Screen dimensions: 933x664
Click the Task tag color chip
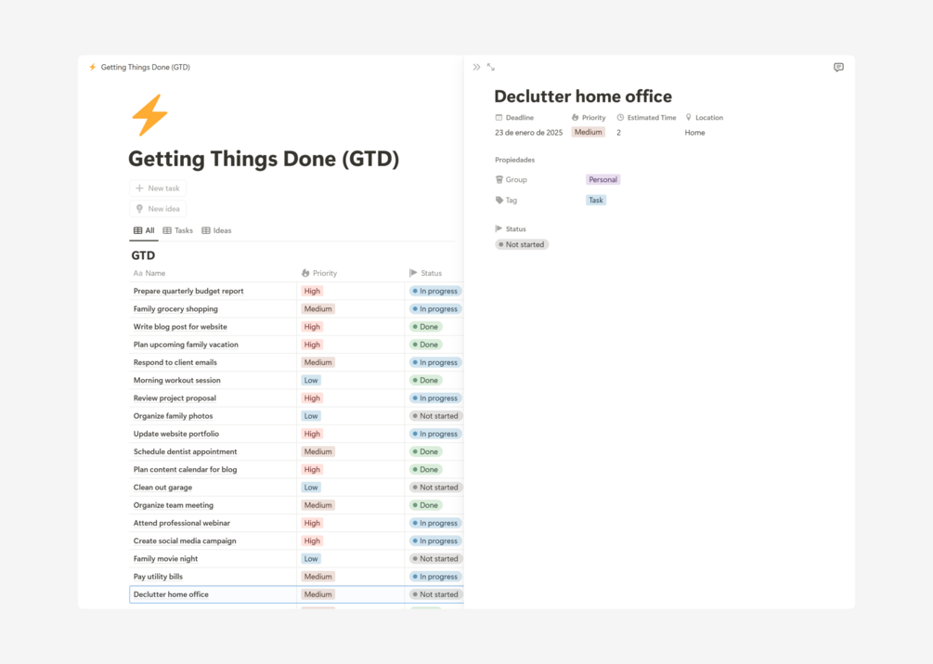click(x=596, y=200)
